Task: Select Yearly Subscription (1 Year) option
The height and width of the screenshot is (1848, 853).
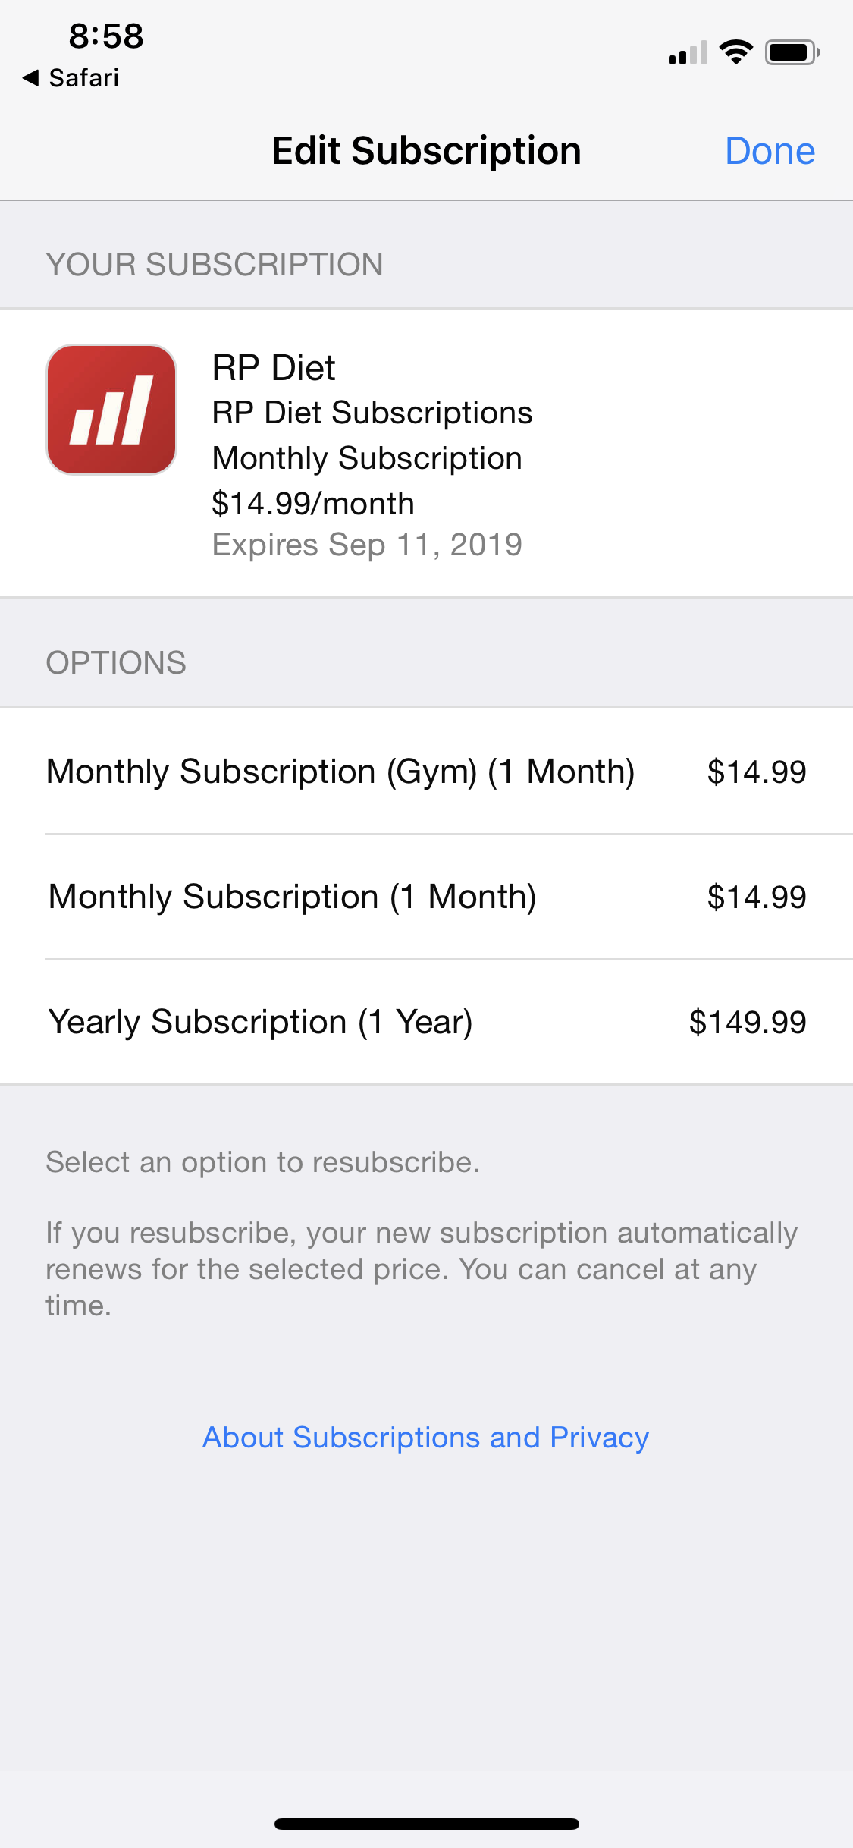Action: [x=260, y=1022]
